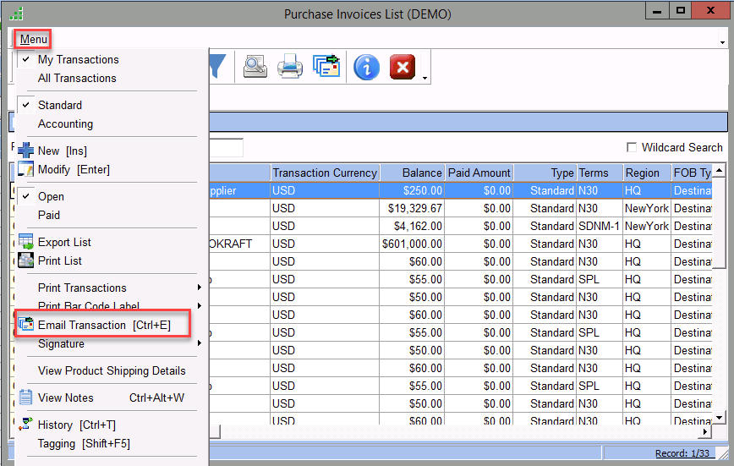The image size is (734, 466).
Task: Select Export List in the menu
Action: pyautogui.click(x=65, y=242)
